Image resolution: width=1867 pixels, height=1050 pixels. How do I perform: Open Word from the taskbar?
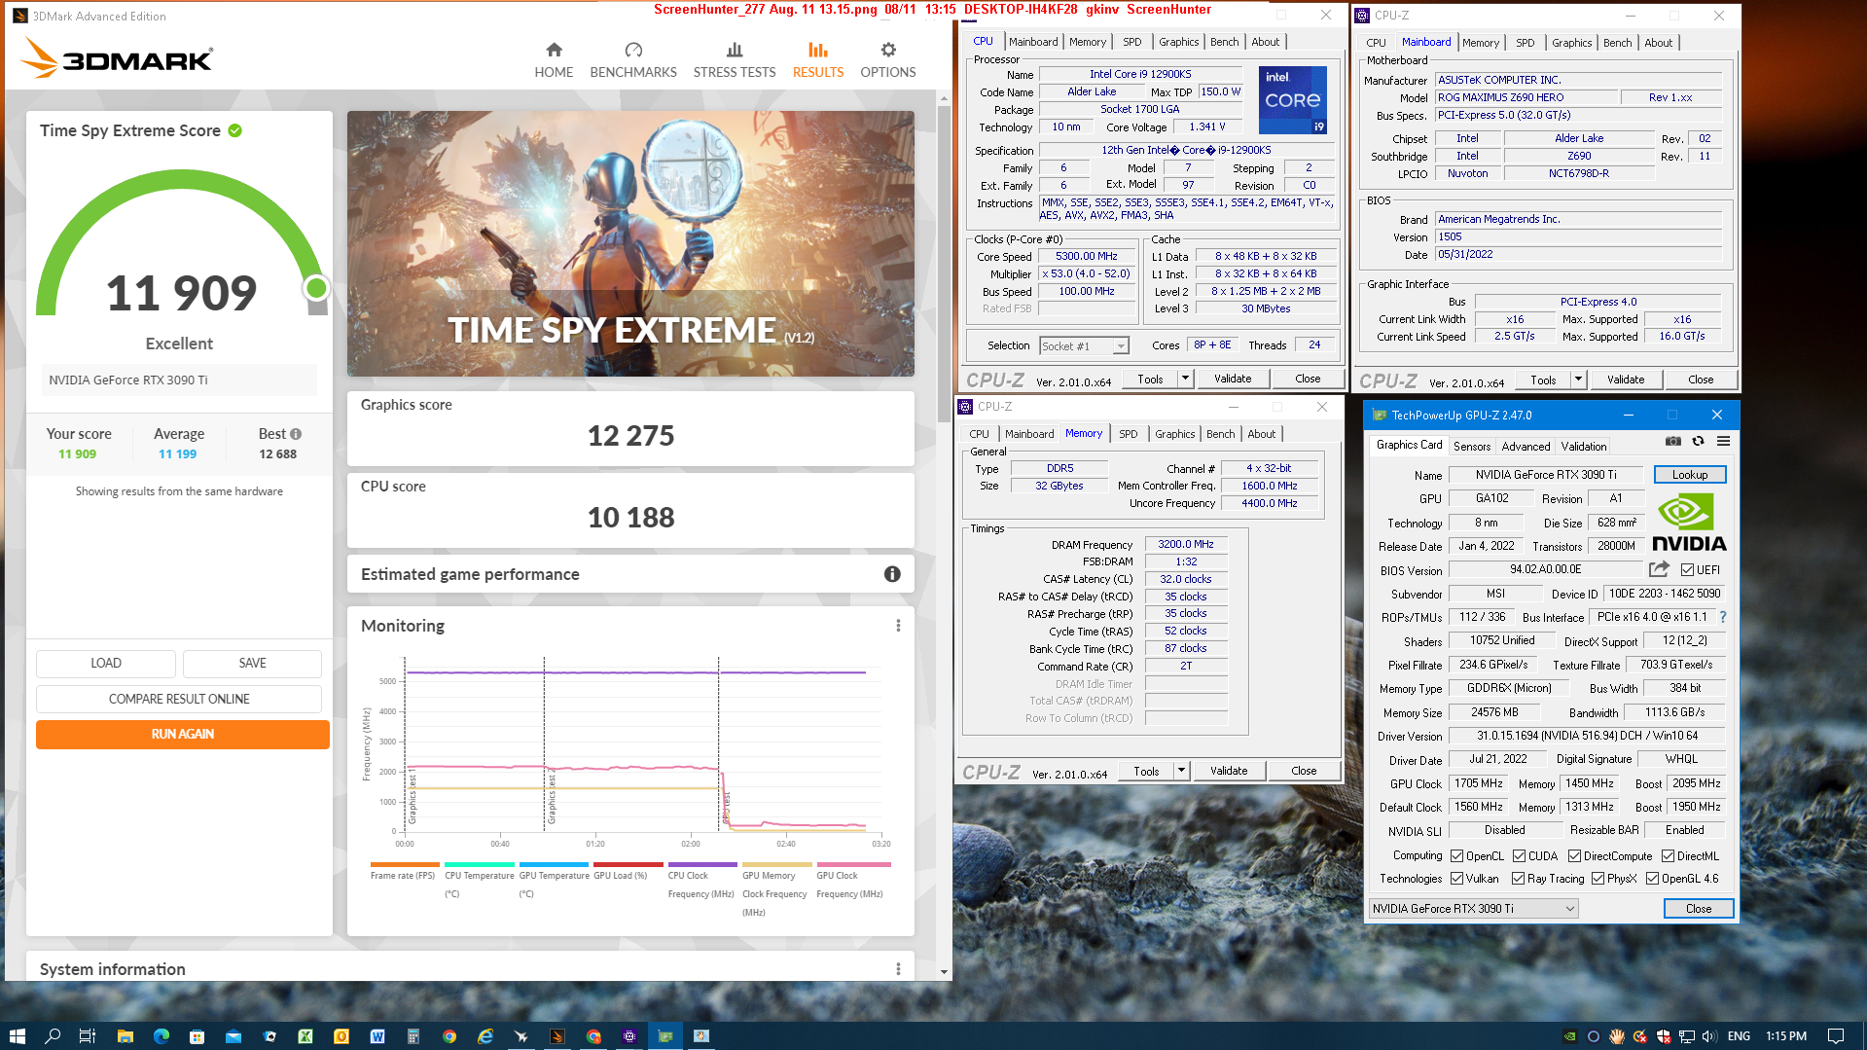(377, 1035)
